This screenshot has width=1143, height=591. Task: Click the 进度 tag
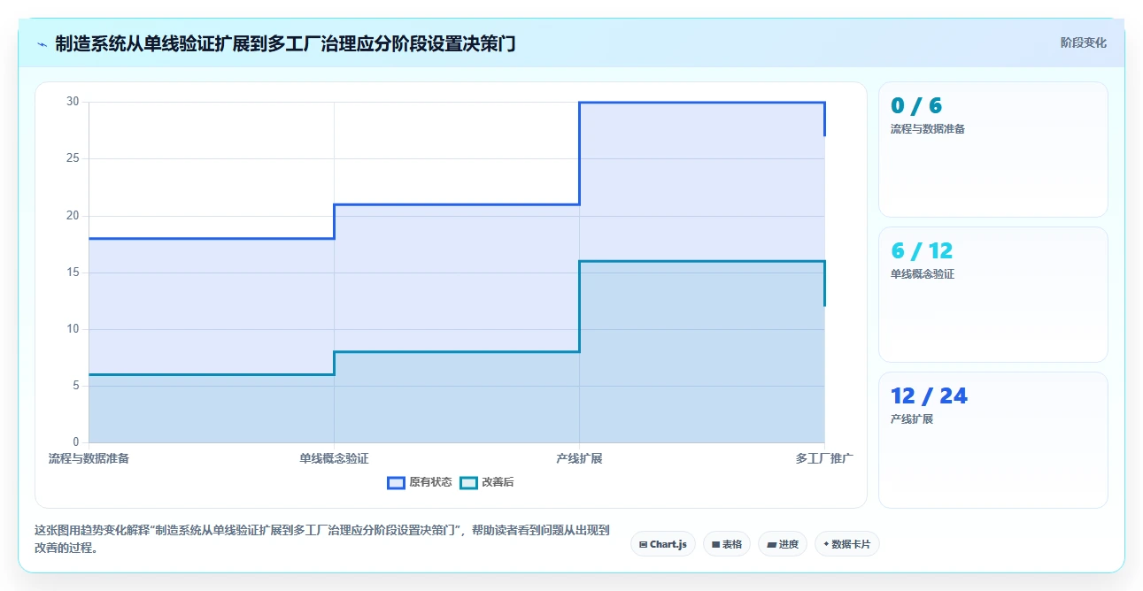[x=783, y=544]
